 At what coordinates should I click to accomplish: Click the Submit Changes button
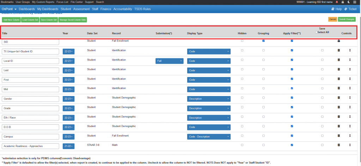coord(347,19)
